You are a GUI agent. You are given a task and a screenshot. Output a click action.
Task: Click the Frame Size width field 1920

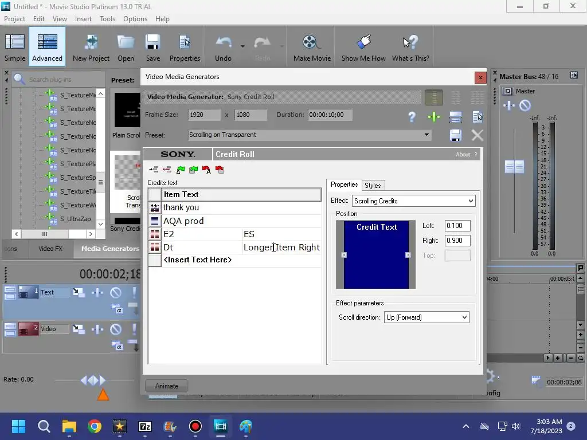pyautogui.click(x=204, y=115)
